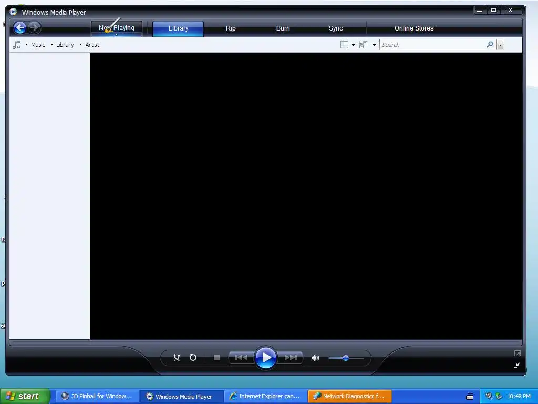
Task: Click the playback seek bar
Action: (x=265, y=342)
